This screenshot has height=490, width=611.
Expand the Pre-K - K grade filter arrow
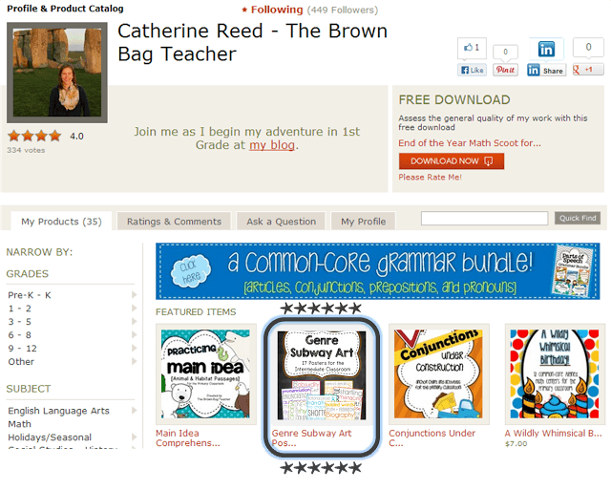click(134, 295)
